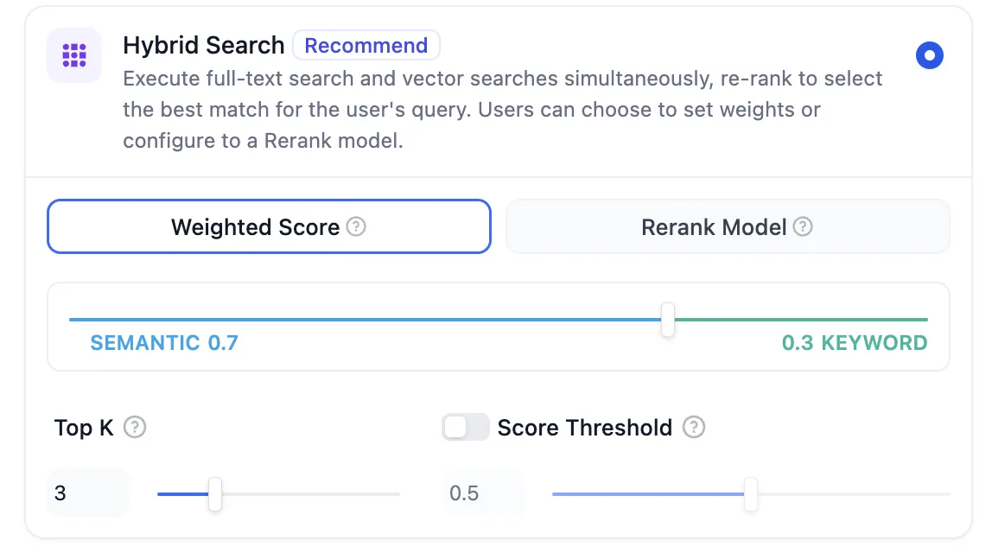Click the Score Threshold 0.5 input field
This screenshot has height=553, width=992.
(x=483, y=493)
